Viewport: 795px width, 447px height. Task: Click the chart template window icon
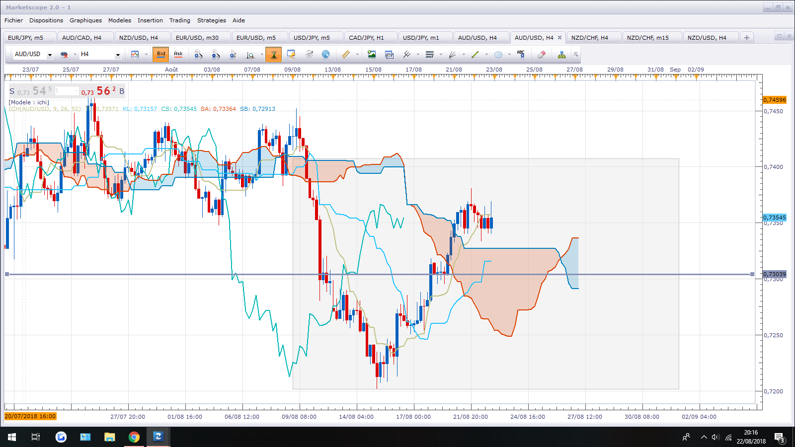coord(389,55)
